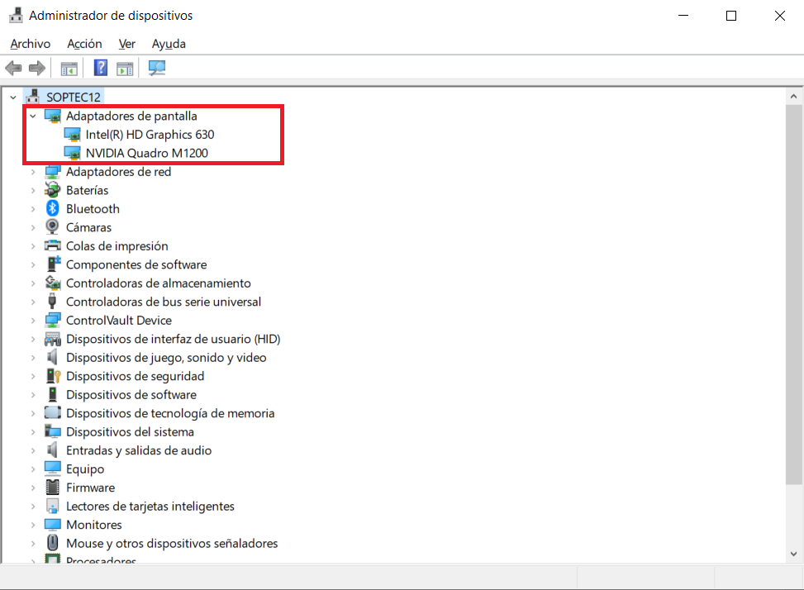804x590 pixels.
Task: Click the Baterías icon
Action: [52, 190]
